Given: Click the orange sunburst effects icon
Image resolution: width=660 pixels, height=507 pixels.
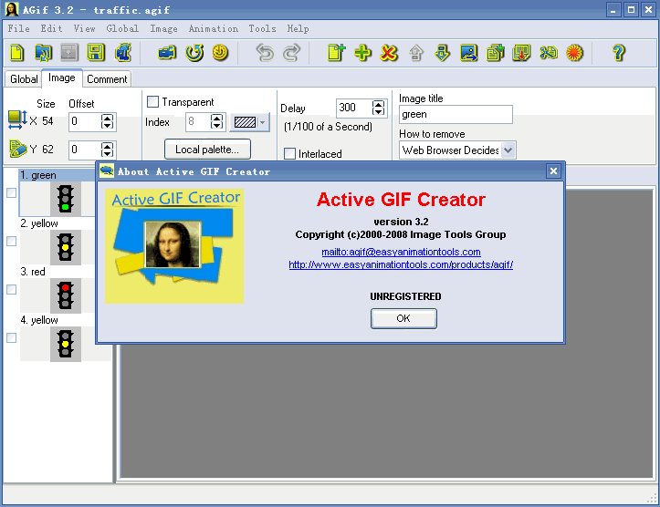Looking at the screenshot, I should click(x=574, y=53).
